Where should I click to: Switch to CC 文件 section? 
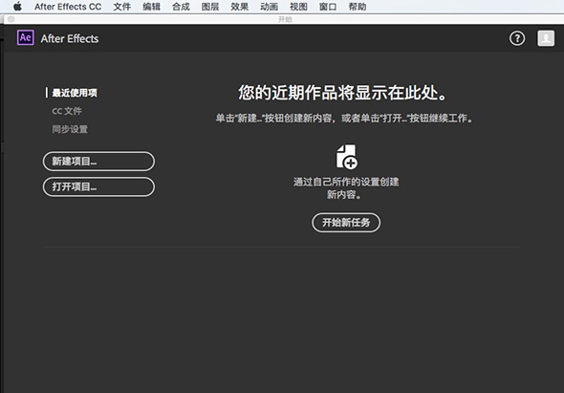67,111
